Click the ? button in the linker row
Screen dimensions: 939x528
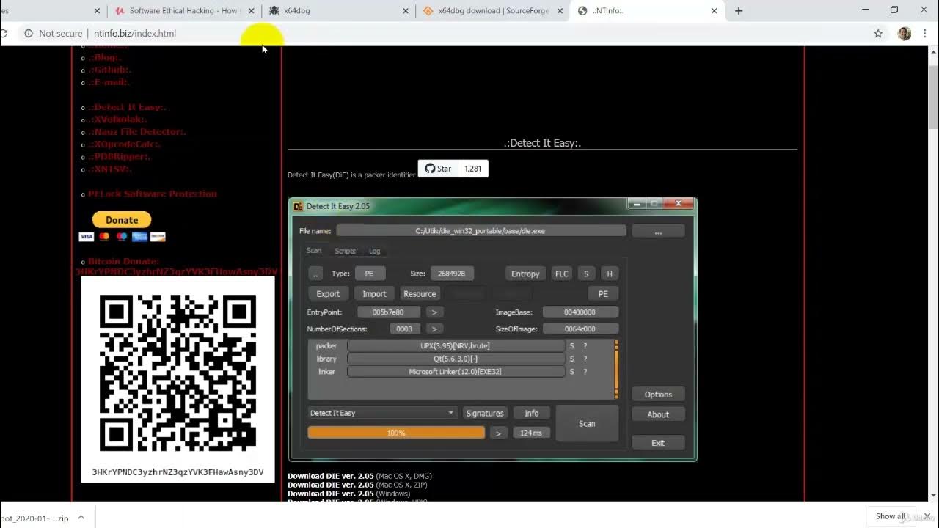585,372
